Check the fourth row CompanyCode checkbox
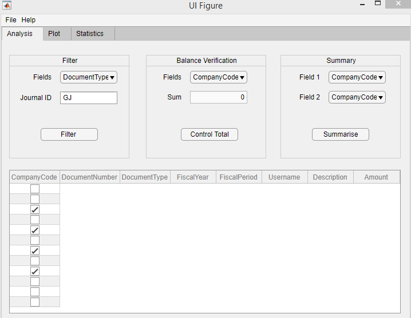 35,220
